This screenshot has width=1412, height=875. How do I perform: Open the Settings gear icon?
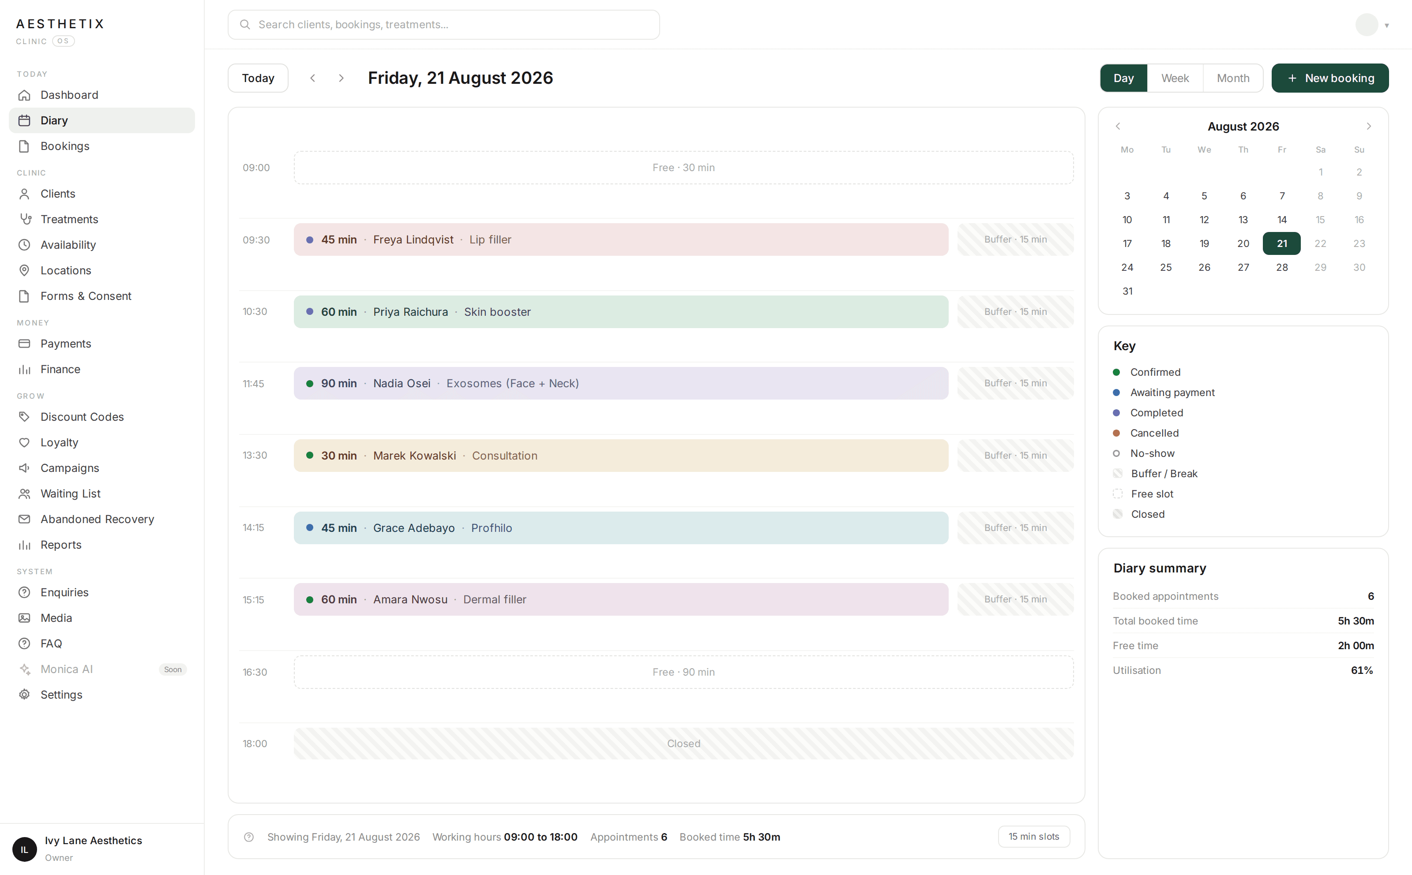[24, 695]
